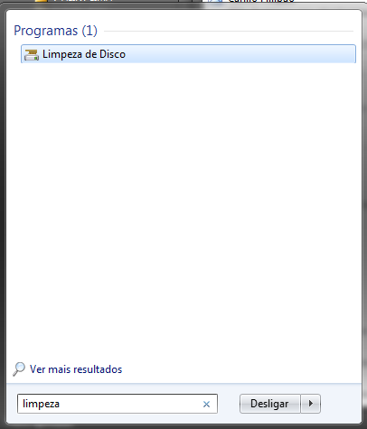Click empty space inside the search text box
The width and height of the screenshot is (367, 429).
[129, 404]
